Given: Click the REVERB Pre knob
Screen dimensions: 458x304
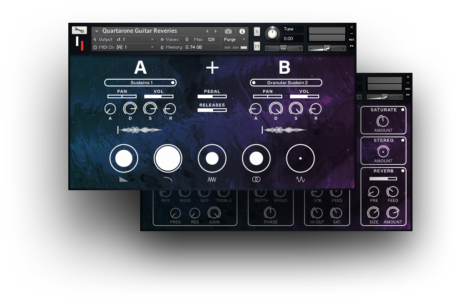Looking at the screenshot, I should [374, 192].
